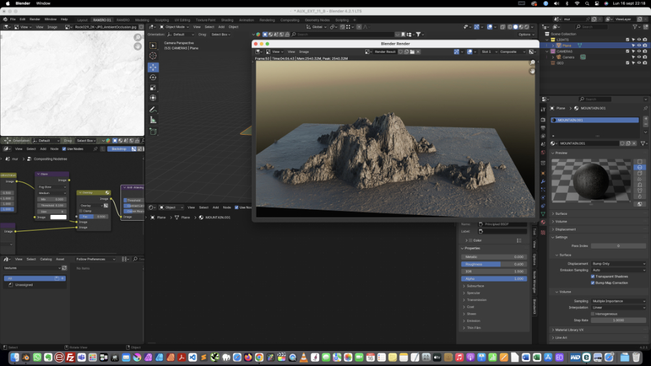
Task: Select the Move tool in viewport toolbar
Action: tap(153, 66)
